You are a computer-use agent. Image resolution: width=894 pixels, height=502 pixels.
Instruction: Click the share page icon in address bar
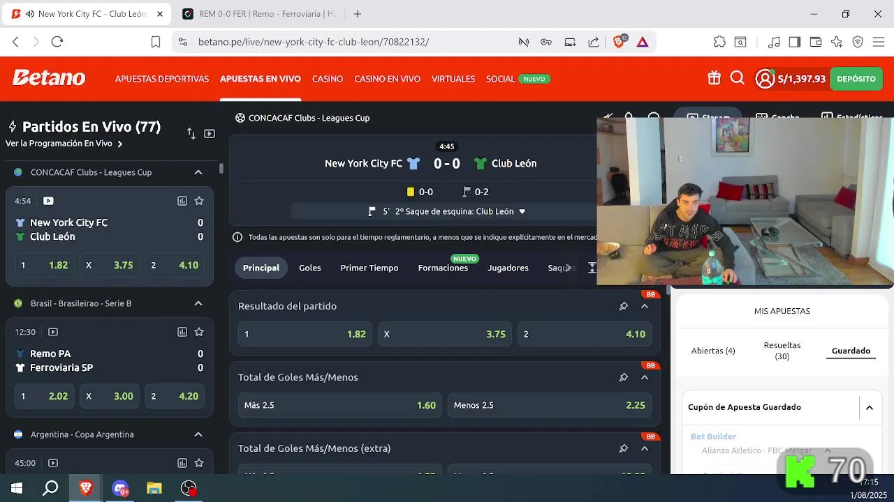(594, 42)
